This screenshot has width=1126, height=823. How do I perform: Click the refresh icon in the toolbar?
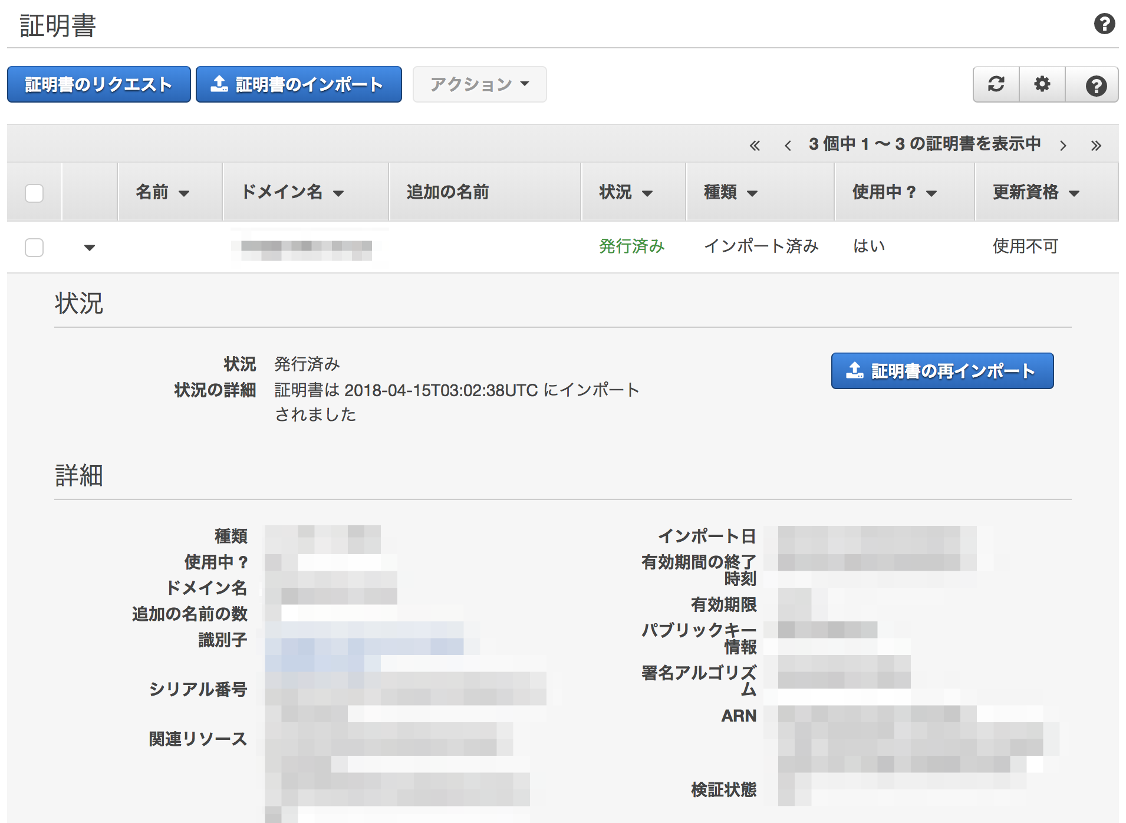click(996, 84)
